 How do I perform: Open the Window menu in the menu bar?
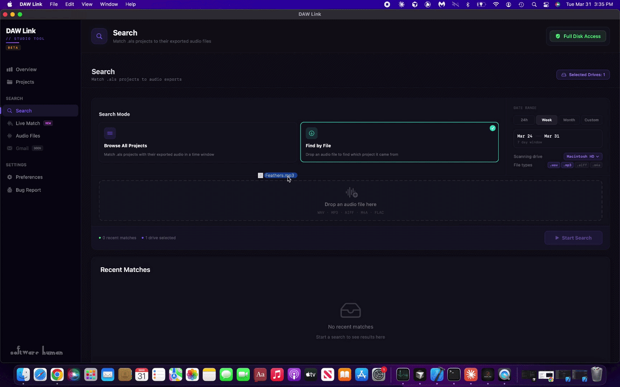click(x=109, y=4)
